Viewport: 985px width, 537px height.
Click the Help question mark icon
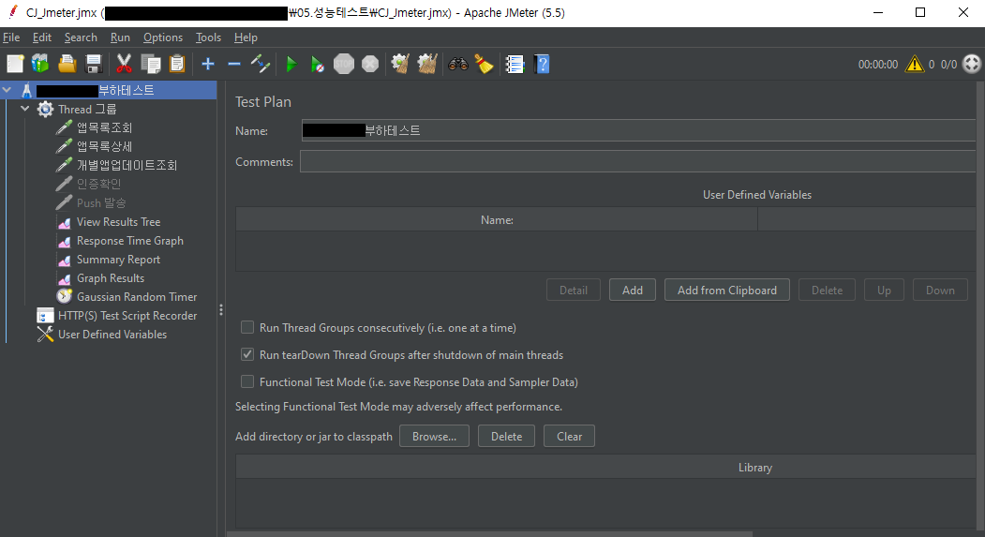[x=542, y=64]
